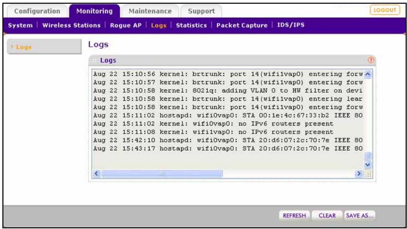
Task: Open Statistics submenu
Action: pyautogui.click(x=191, y=25)
